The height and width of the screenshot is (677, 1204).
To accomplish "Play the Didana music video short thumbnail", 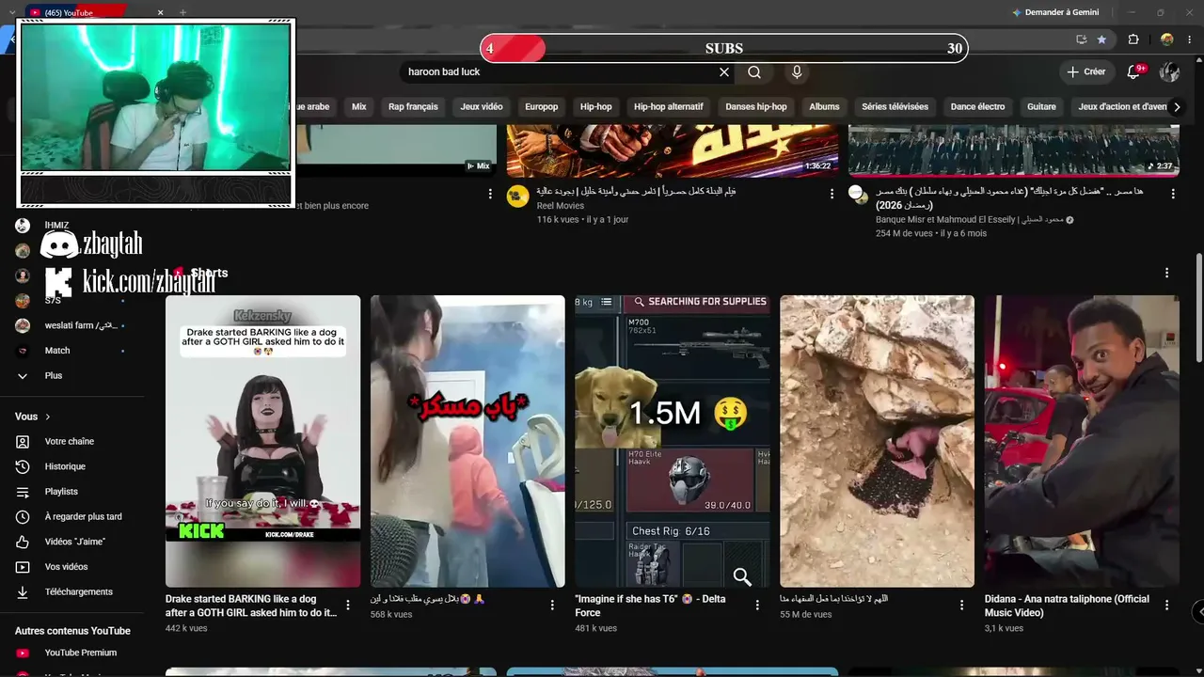I will (x=1082, y=441).
